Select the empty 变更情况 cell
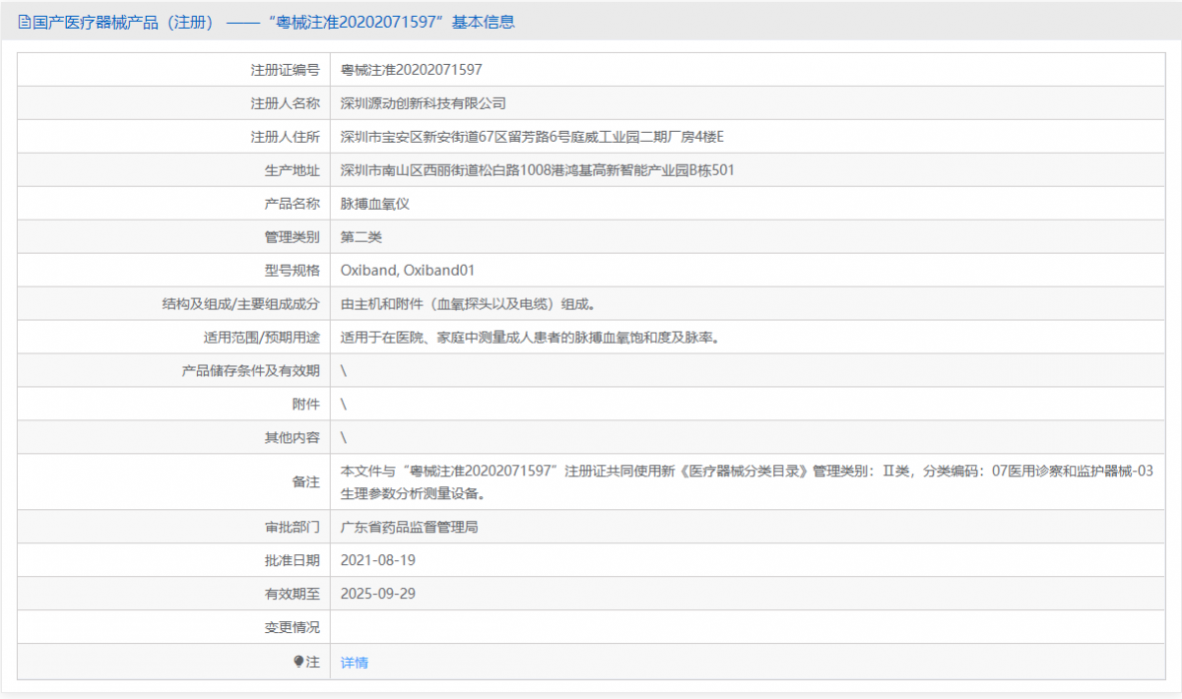1182x699 pixels. 591,626
